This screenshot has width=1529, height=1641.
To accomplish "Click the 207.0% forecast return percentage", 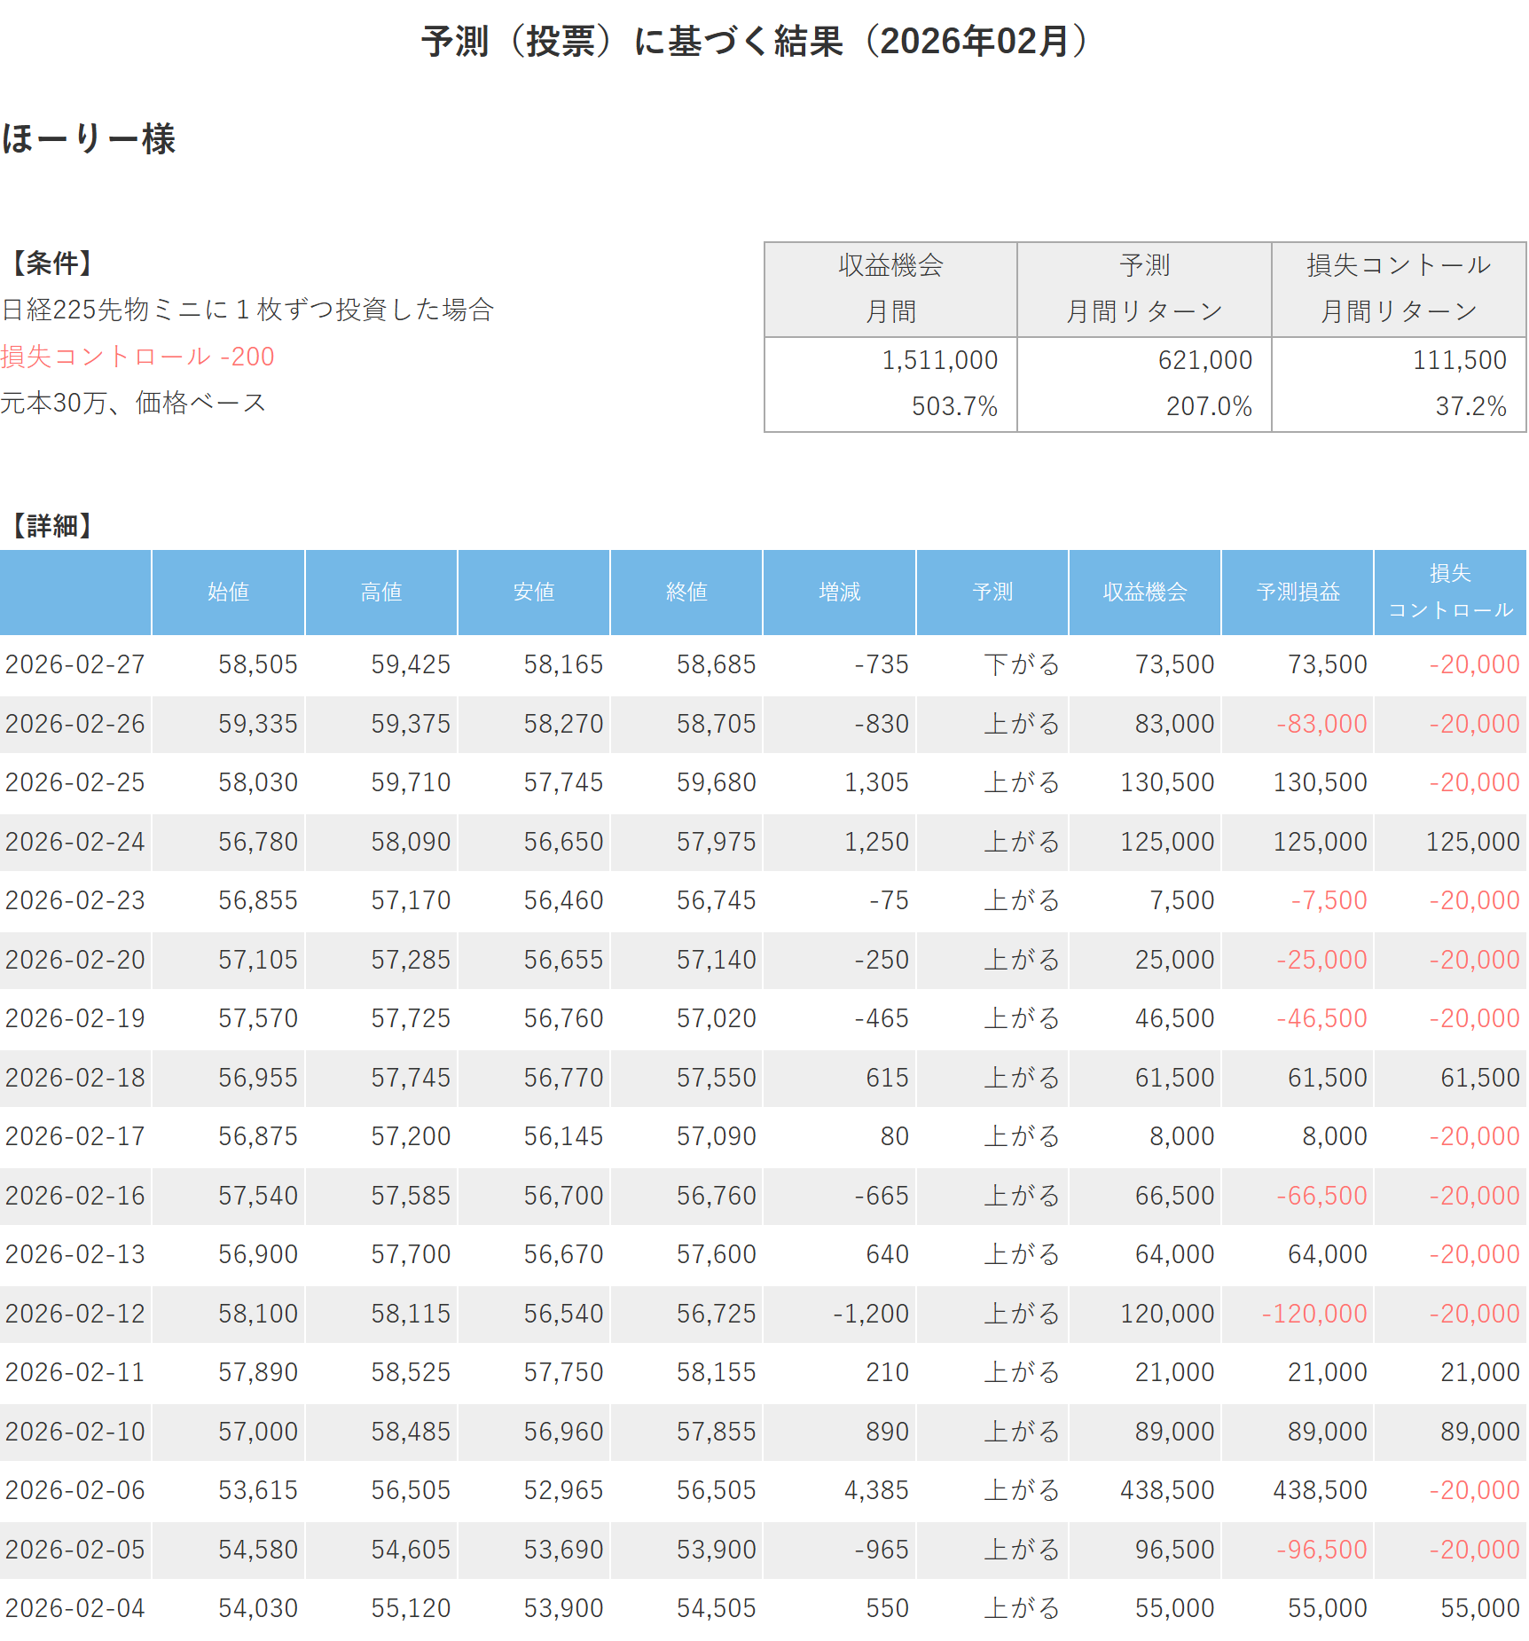I will [x=1208, y=406].
